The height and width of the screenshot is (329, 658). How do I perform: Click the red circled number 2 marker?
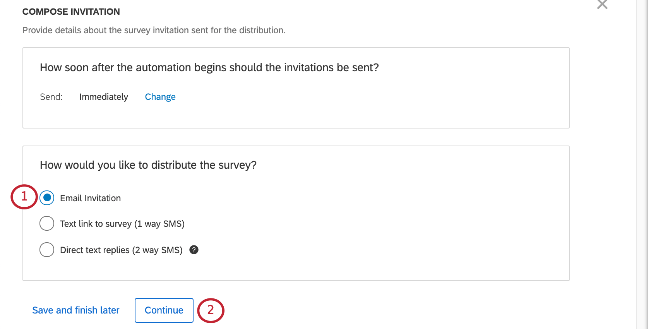[x=211, y=310]
